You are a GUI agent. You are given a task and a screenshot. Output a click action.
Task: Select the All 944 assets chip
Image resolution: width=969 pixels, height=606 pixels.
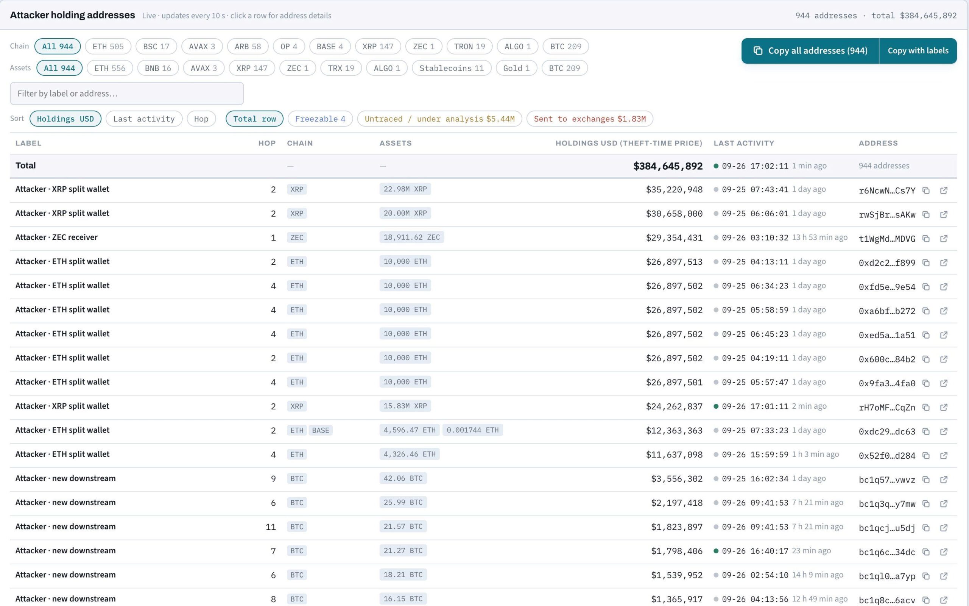(x=59, y=68)
